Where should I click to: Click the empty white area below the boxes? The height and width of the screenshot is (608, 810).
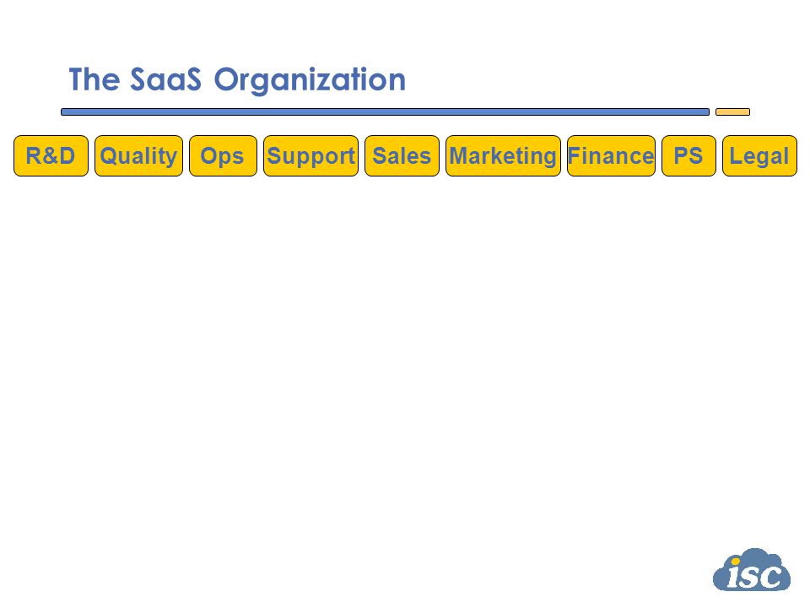pyautogui.click(x=405, y=362)
